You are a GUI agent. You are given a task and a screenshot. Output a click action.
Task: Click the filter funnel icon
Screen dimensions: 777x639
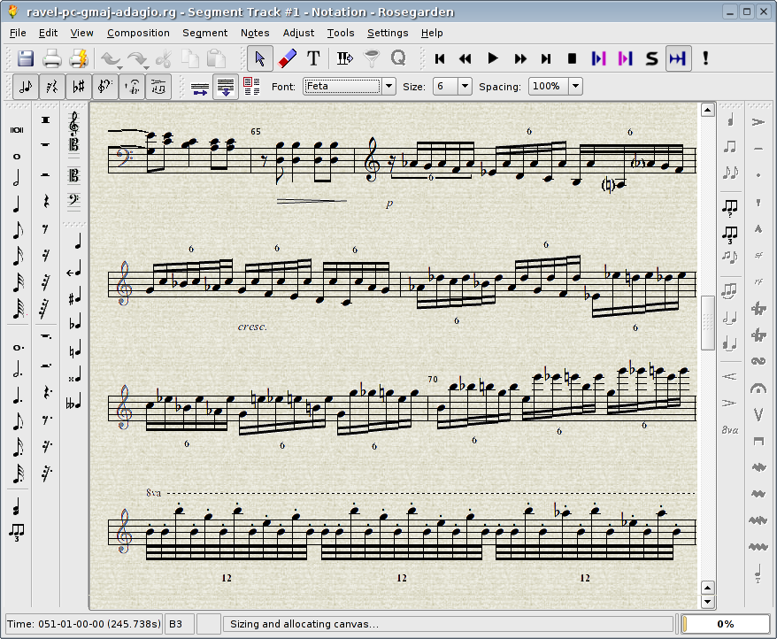pos(372,58)
